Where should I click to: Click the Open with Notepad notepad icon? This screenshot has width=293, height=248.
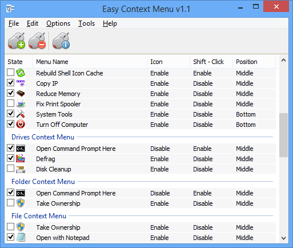(21, 237)
